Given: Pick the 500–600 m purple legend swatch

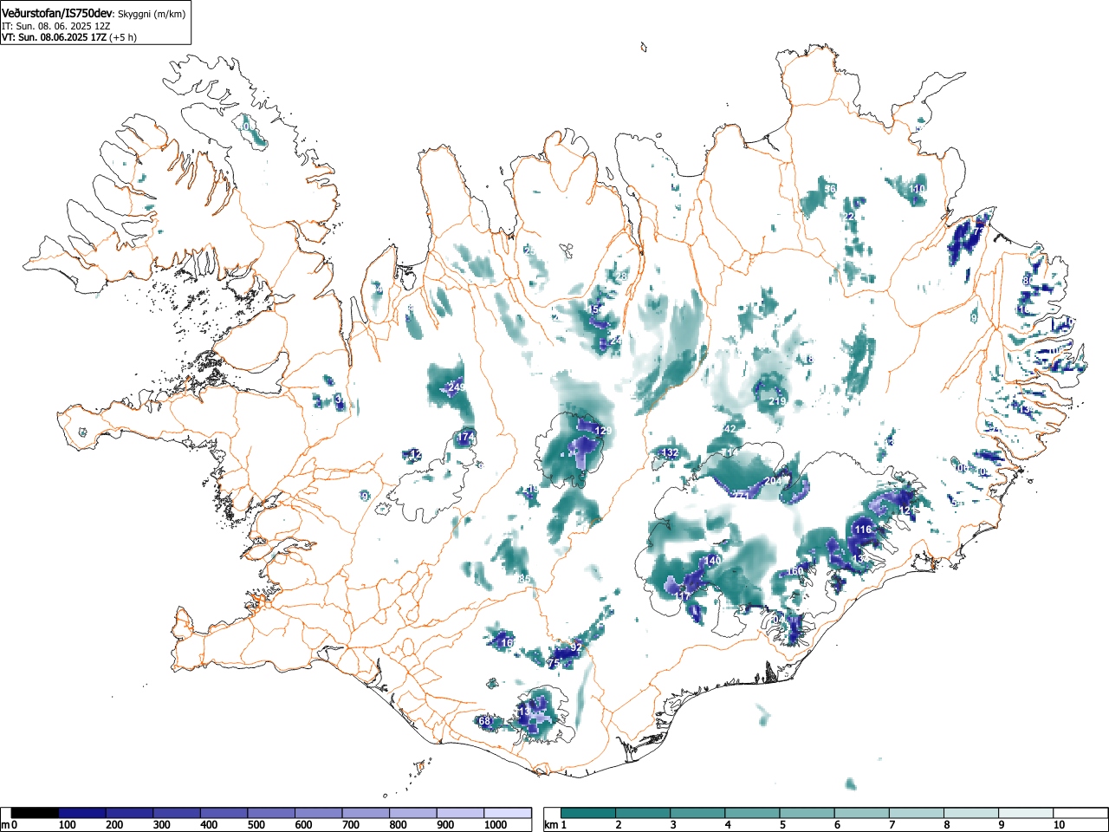Looking at the screenshot, I should click(271, 813).
